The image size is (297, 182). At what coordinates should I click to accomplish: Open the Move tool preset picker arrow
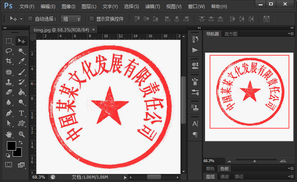[21, 19]
